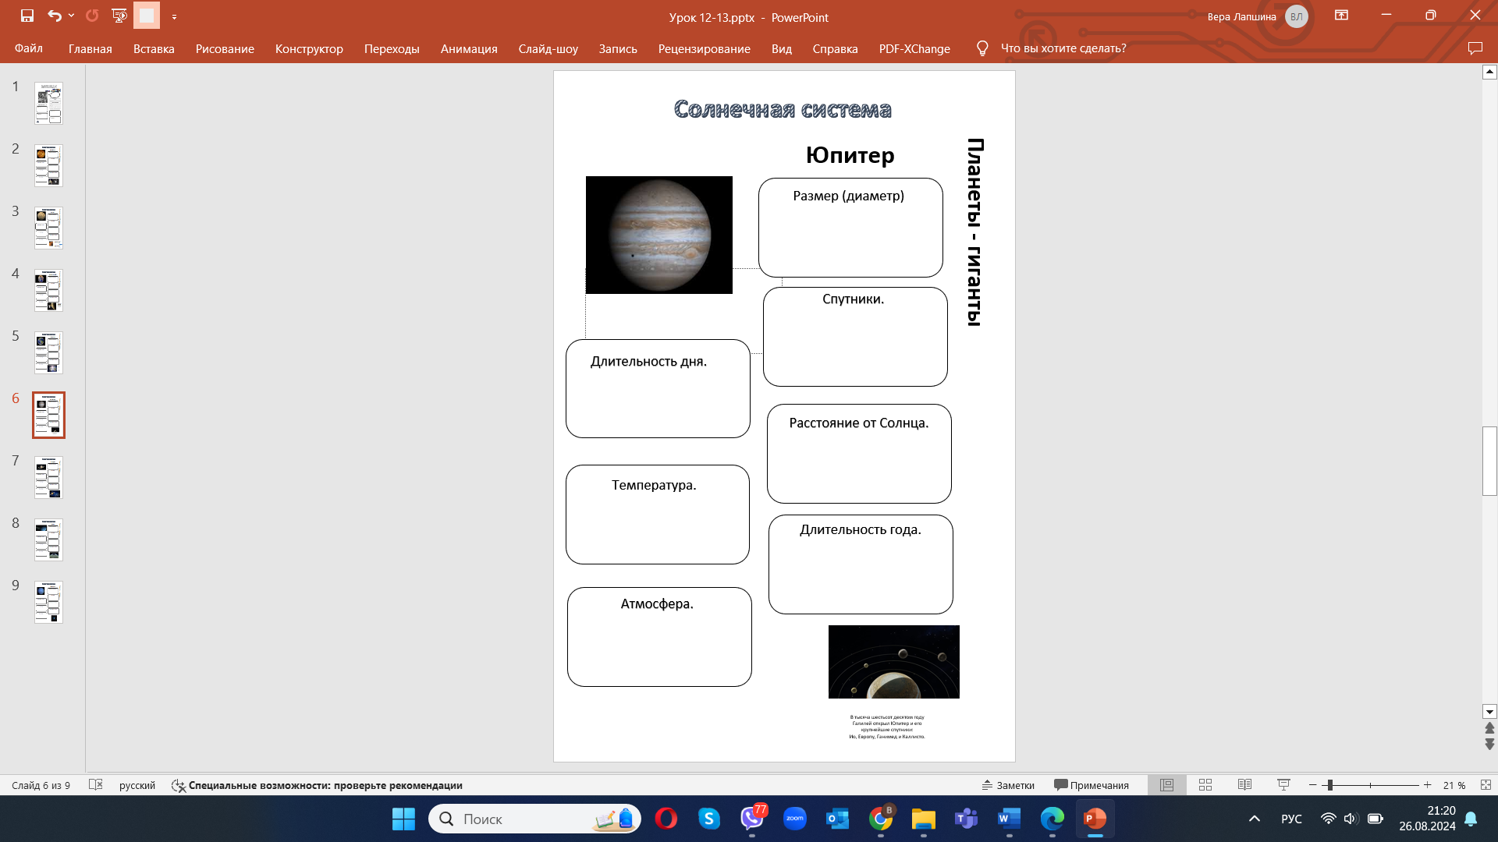This screenshot has height=842, width=1498.
Task: Start slide show from status bar icon
Action: tap(1283, 785)
